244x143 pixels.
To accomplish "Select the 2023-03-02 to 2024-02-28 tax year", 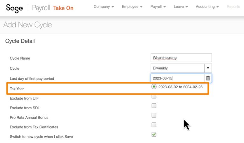I will coord(154,87).
